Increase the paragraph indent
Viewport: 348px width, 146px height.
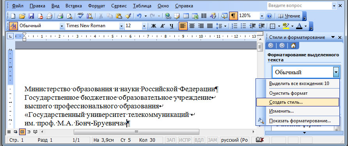pyautogui.click(x=261, y=26)
